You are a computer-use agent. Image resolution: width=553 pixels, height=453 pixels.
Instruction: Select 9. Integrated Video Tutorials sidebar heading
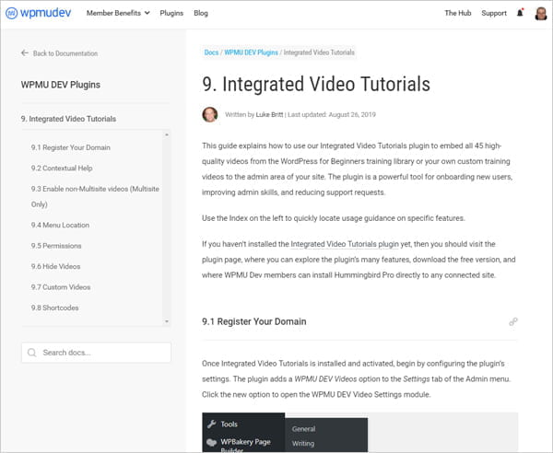pyautogui.click(x=68, y=119)
